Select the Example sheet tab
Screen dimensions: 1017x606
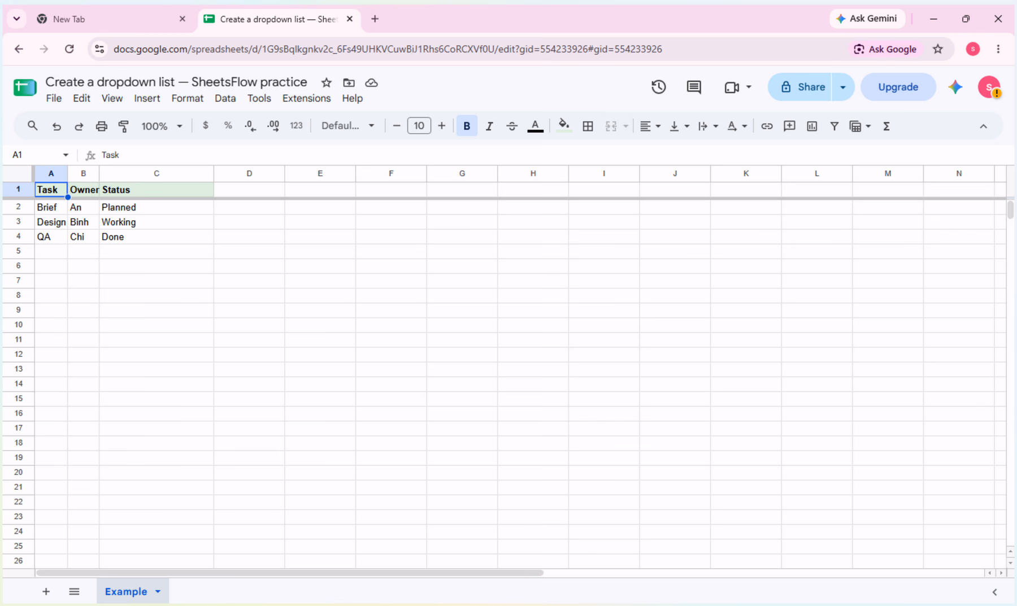(x=126, y=591)
